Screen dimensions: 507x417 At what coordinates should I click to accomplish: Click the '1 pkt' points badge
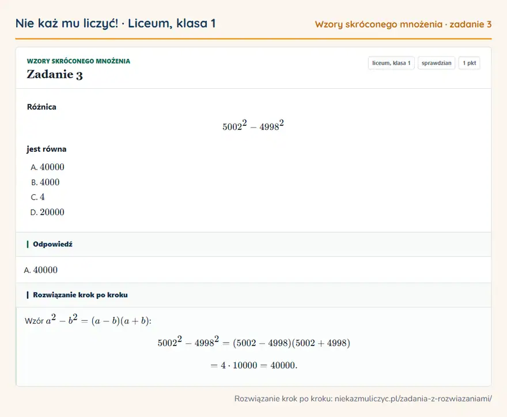pyautogui.click(x=469, y=63)
